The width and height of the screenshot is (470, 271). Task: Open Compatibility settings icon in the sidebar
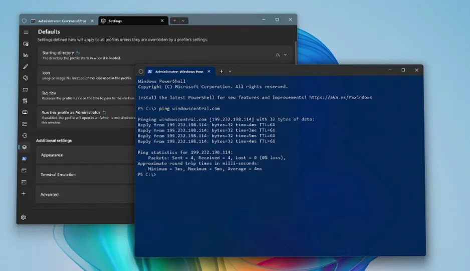(x=25, y=101)
